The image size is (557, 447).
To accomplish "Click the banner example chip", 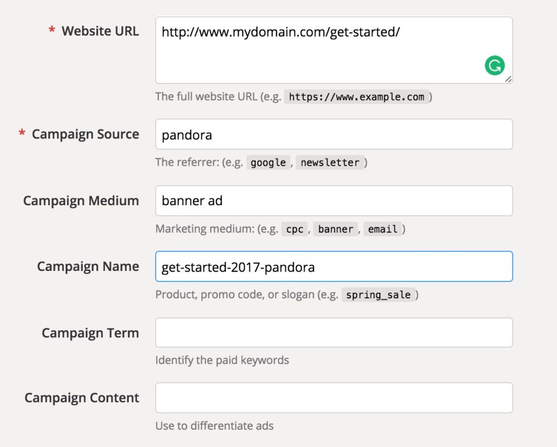I will 336,229.
